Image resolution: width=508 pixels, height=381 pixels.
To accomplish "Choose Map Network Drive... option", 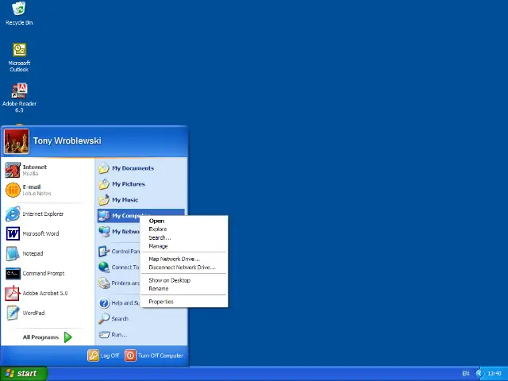I will point(184,259).
